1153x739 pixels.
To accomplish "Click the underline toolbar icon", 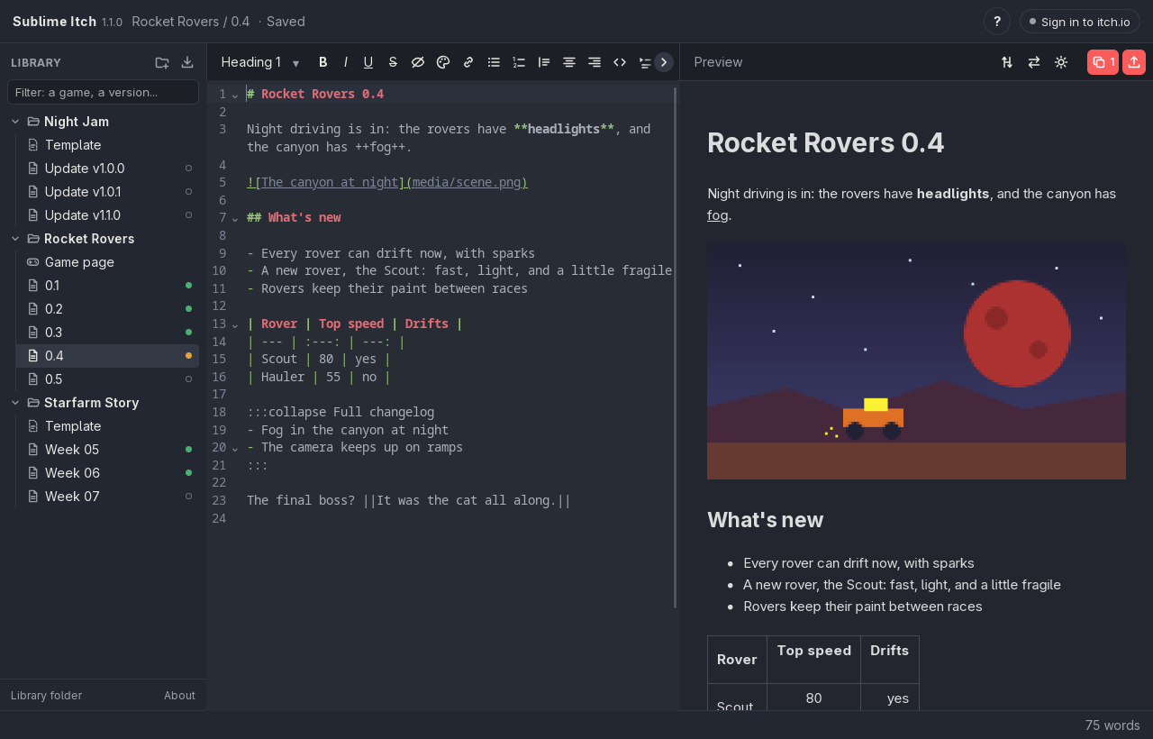I will pos(368,62).
